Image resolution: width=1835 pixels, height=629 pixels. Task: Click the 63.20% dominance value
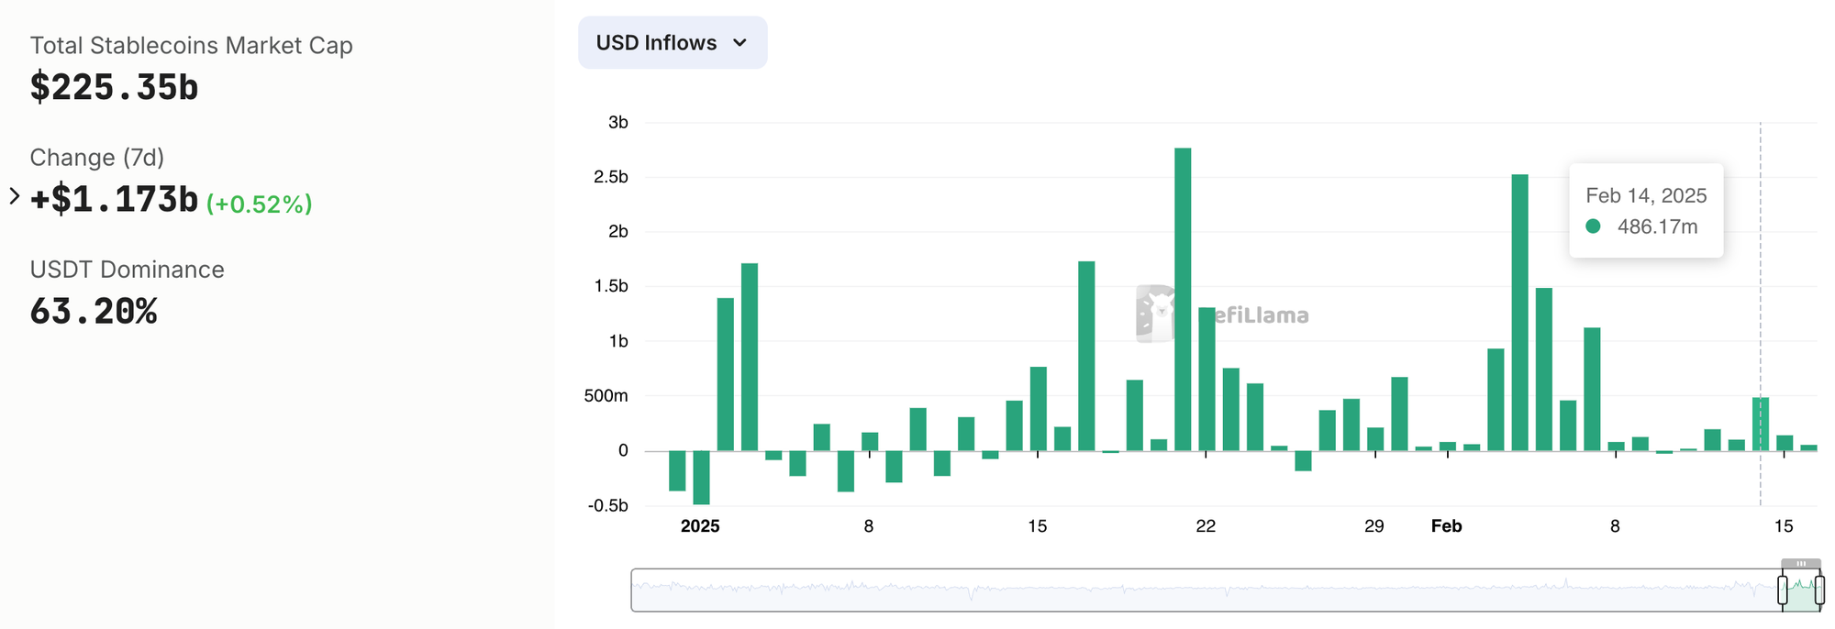coord(94,312)
